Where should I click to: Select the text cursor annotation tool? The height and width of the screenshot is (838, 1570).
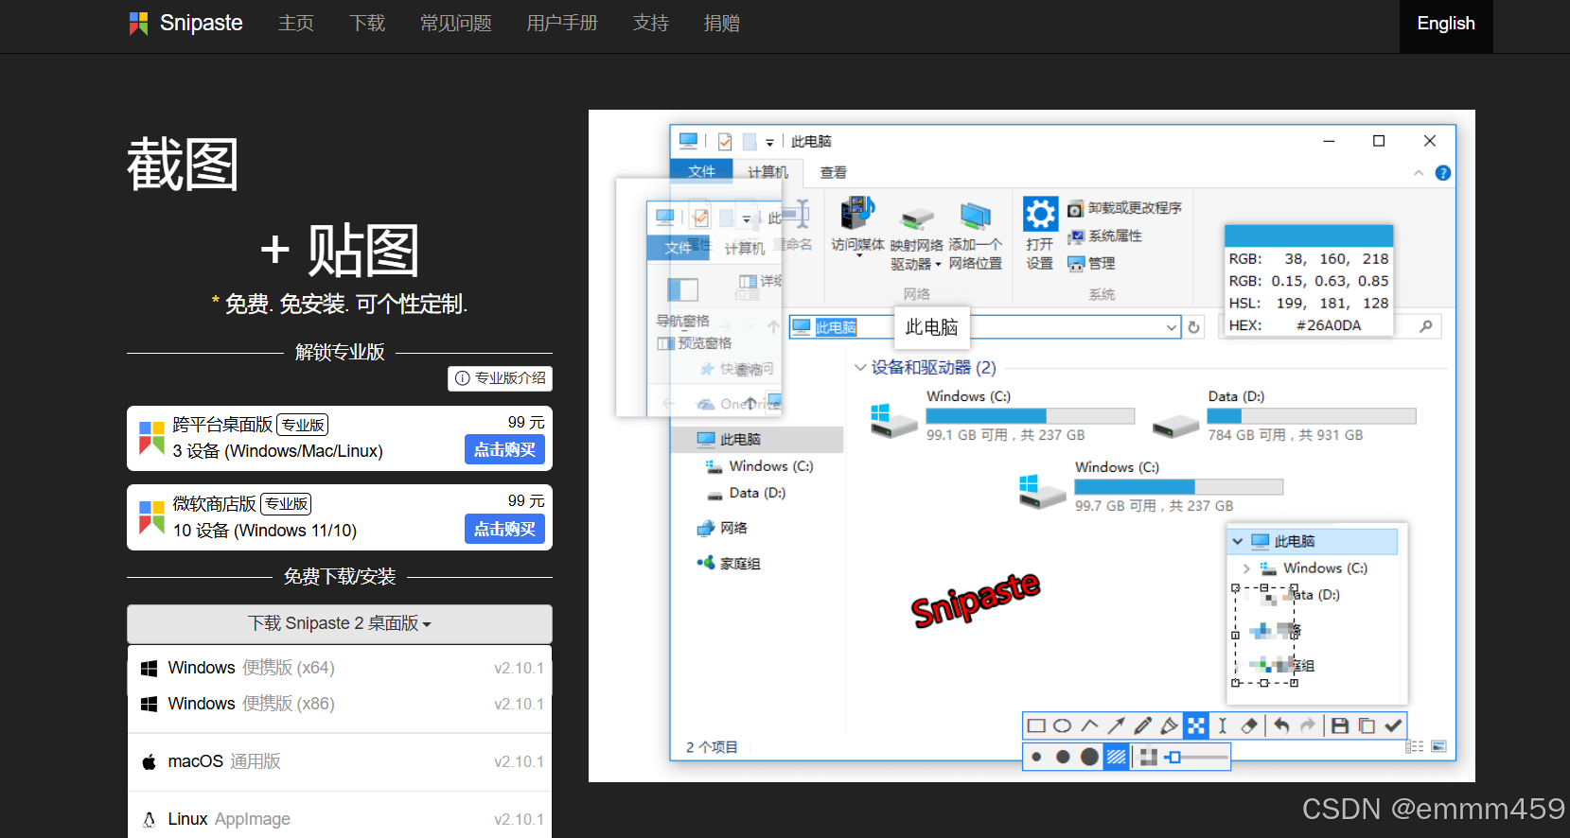(1223, 726)
